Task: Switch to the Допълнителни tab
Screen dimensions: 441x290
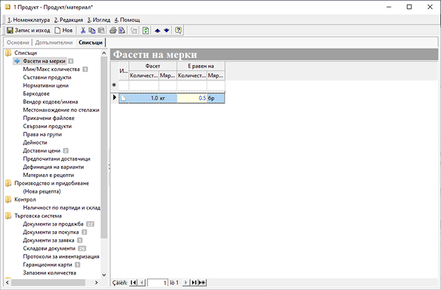Action: [54, 43]
